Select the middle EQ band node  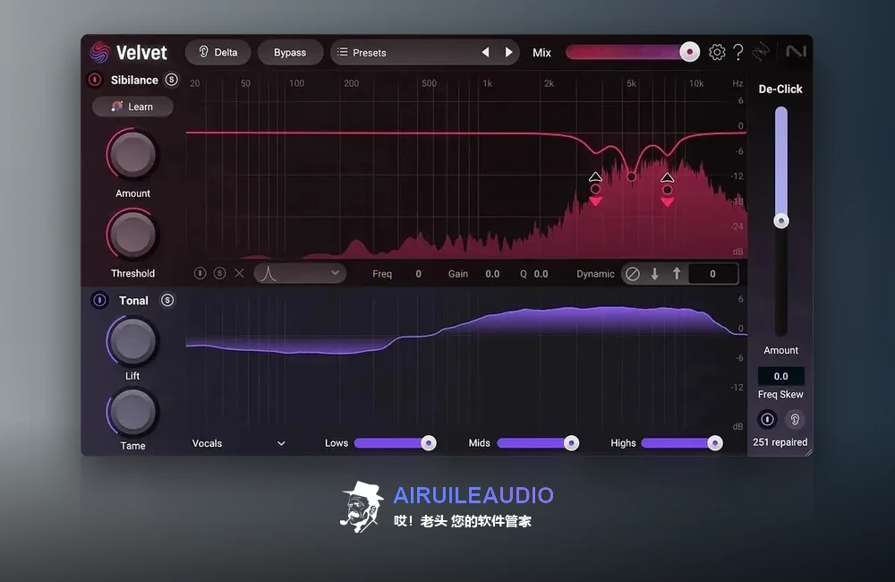[631, 176]
